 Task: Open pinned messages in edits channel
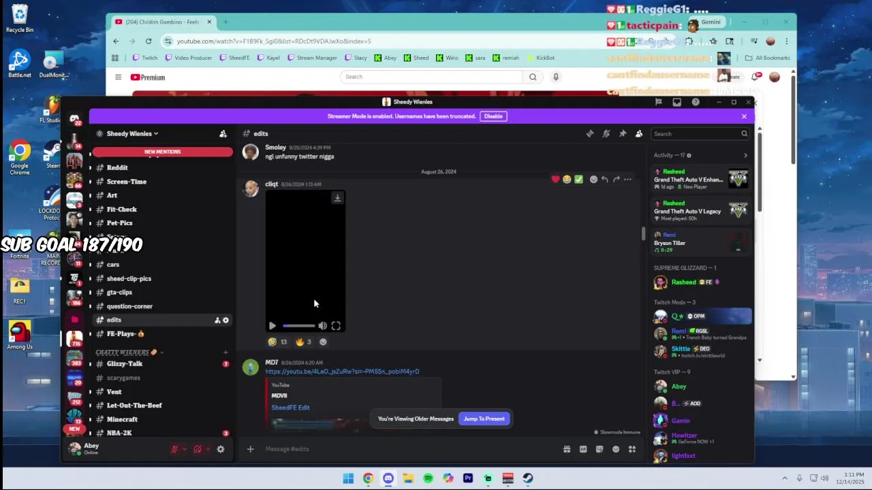[623, 134]
